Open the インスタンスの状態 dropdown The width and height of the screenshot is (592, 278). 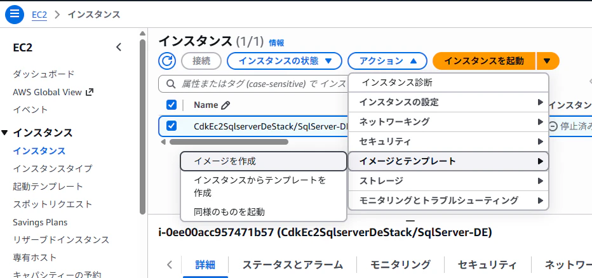pyautogui.click(x=285, y=61)
